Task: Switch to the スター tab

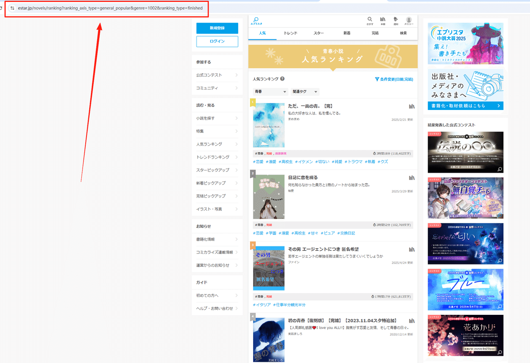Action: (319, 34)
